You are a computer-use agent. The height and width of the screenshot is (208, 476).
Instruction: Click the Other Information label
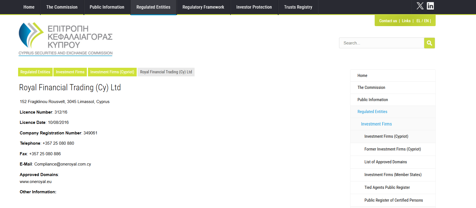click(38, 192)
